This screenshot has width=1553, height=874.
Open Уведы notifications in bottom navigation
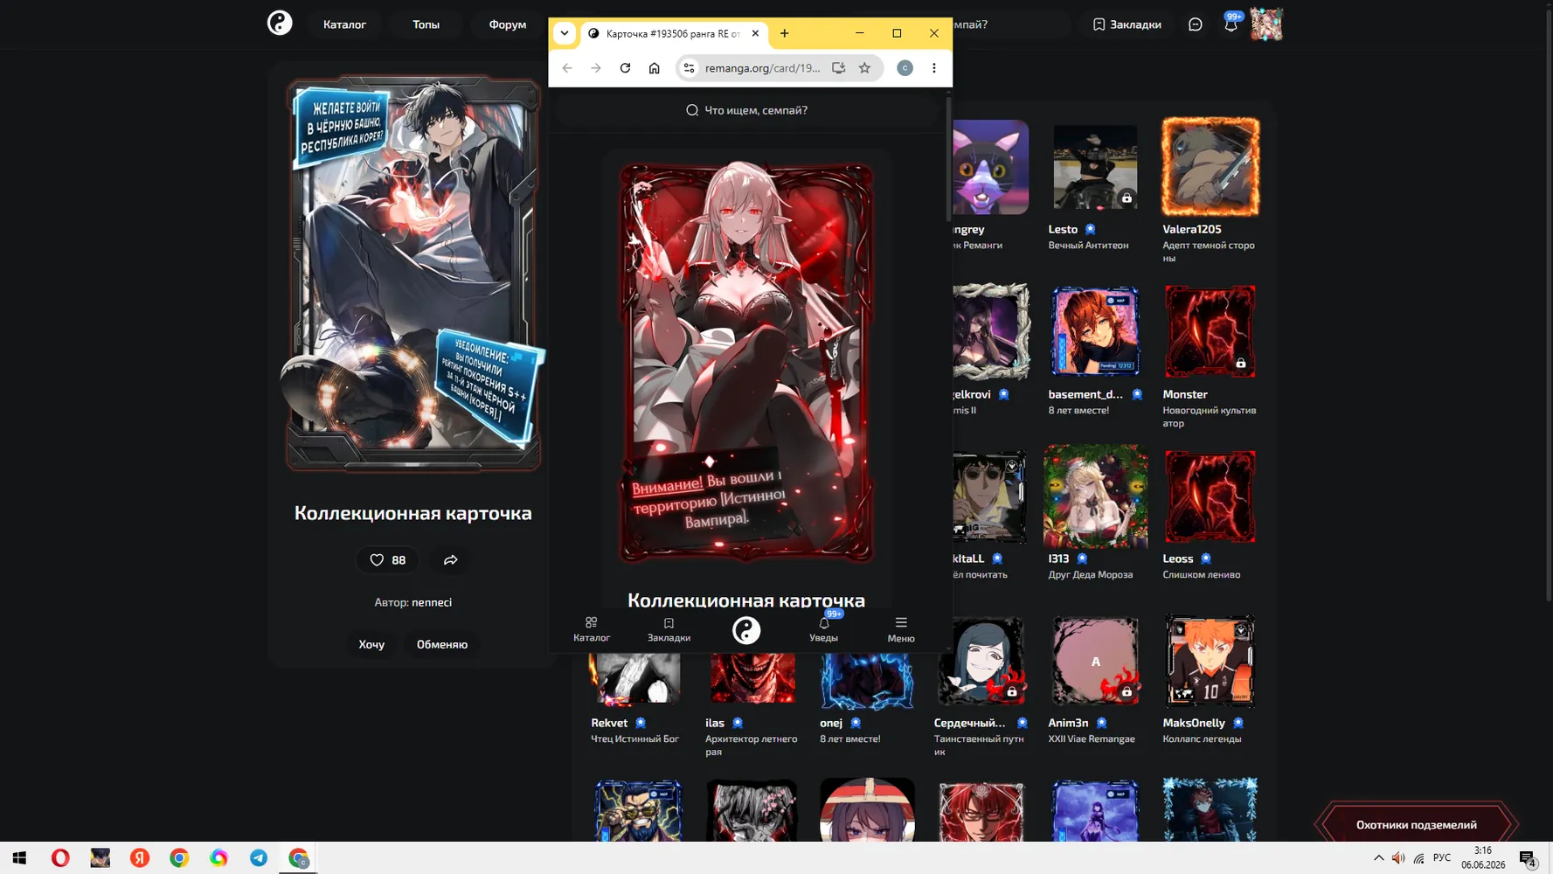point(823,629)
